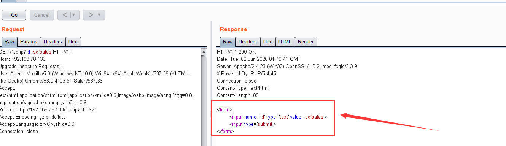Click the divider between request and response panes
506x146 pixels.
(x=211, y=84)
